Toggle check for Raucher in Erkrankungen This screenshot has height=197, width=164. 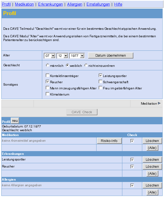coord(132,167)
